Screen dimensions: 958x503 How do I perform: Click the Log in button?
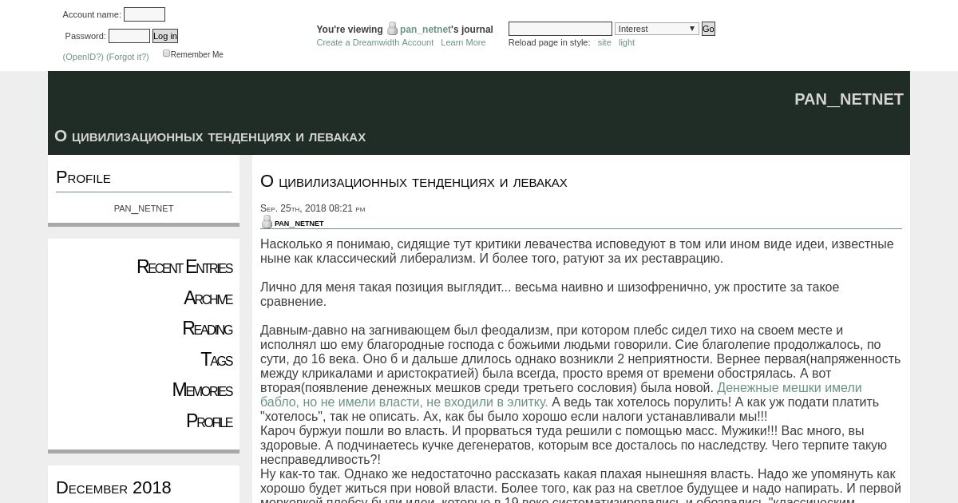pyautogui.click(x=165, y=36)
